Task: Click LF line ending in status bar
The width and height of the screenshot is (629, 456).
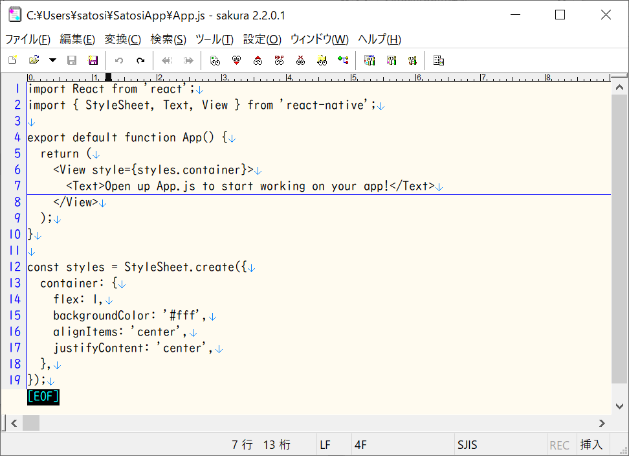Action: pos(326,445)
